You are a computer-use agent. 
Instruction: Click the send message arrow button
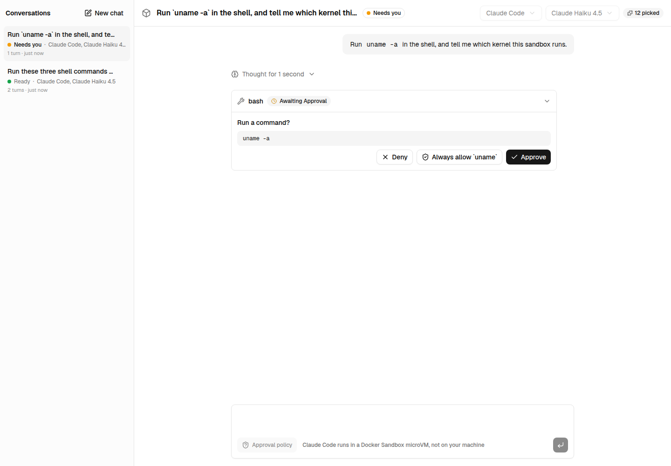(x=561, y=445)
